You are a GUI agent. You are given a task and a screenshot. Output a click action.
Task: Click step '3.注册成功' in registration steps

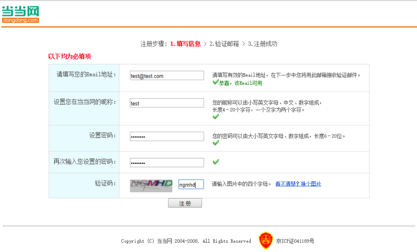tap(263, 44)
